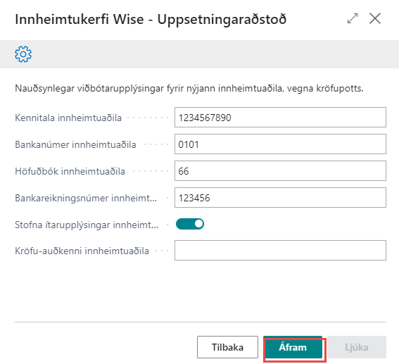Viewport: 399px width, 364px height.
Task: Focus the Höfuðbók innheimtuaðila field showing 66
Action: tap(280, 171)
